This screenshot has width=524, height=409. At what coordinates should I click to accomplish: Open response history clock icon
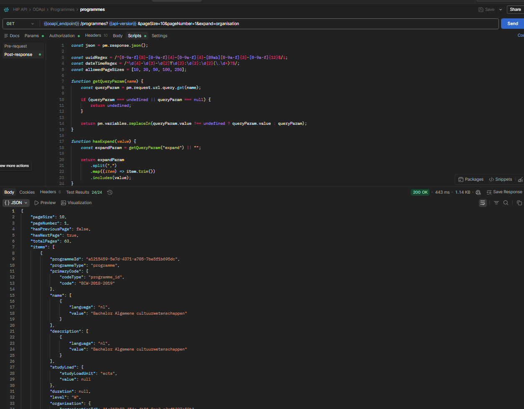coord(110,192)
